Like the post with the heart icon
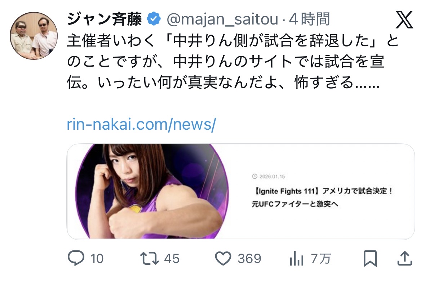Image resolution: width=425 pixels, height=281 pixels. point(223,258)
